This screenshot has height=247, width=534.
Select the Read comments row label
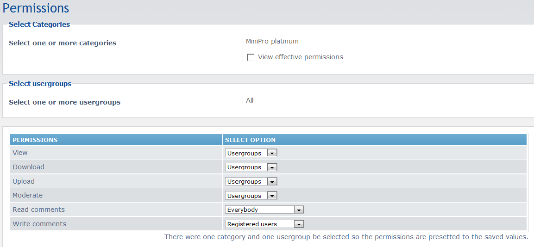pyautogui.click(x=38, y=210)
